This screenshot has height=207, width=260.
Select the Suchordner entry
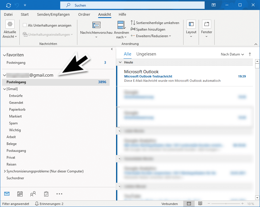pos(15,178)
